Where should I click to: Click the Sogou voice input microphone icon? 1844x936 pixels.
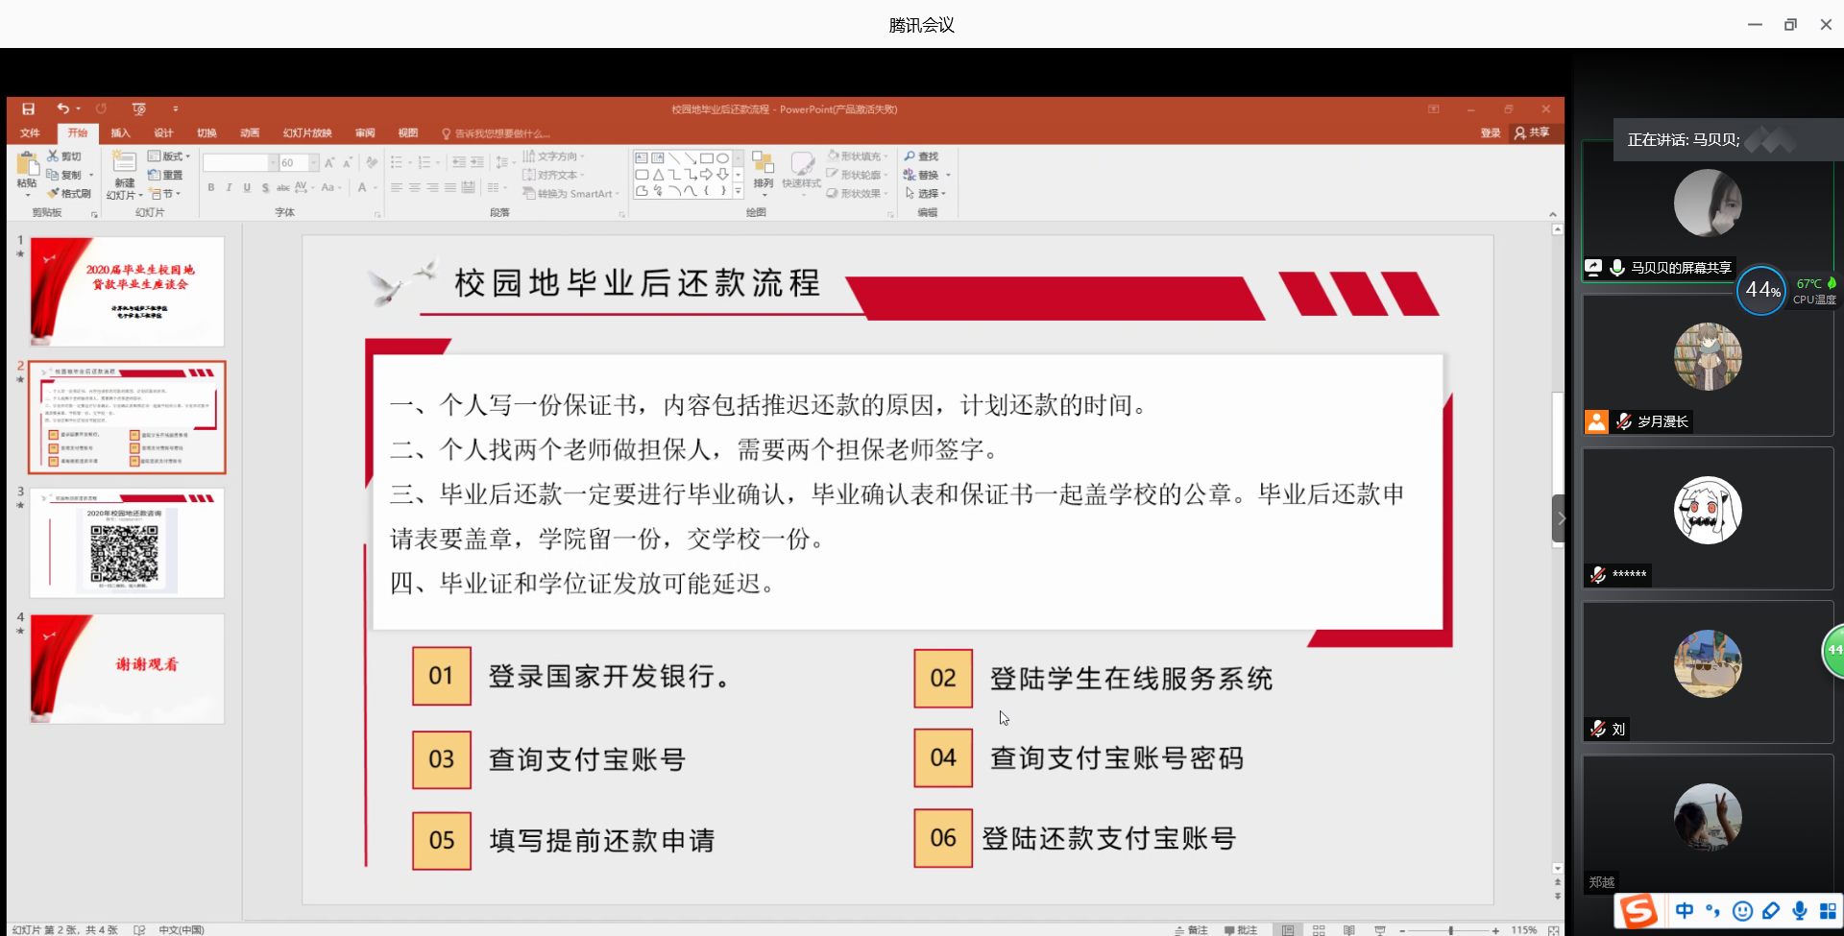click(1800, 911)
